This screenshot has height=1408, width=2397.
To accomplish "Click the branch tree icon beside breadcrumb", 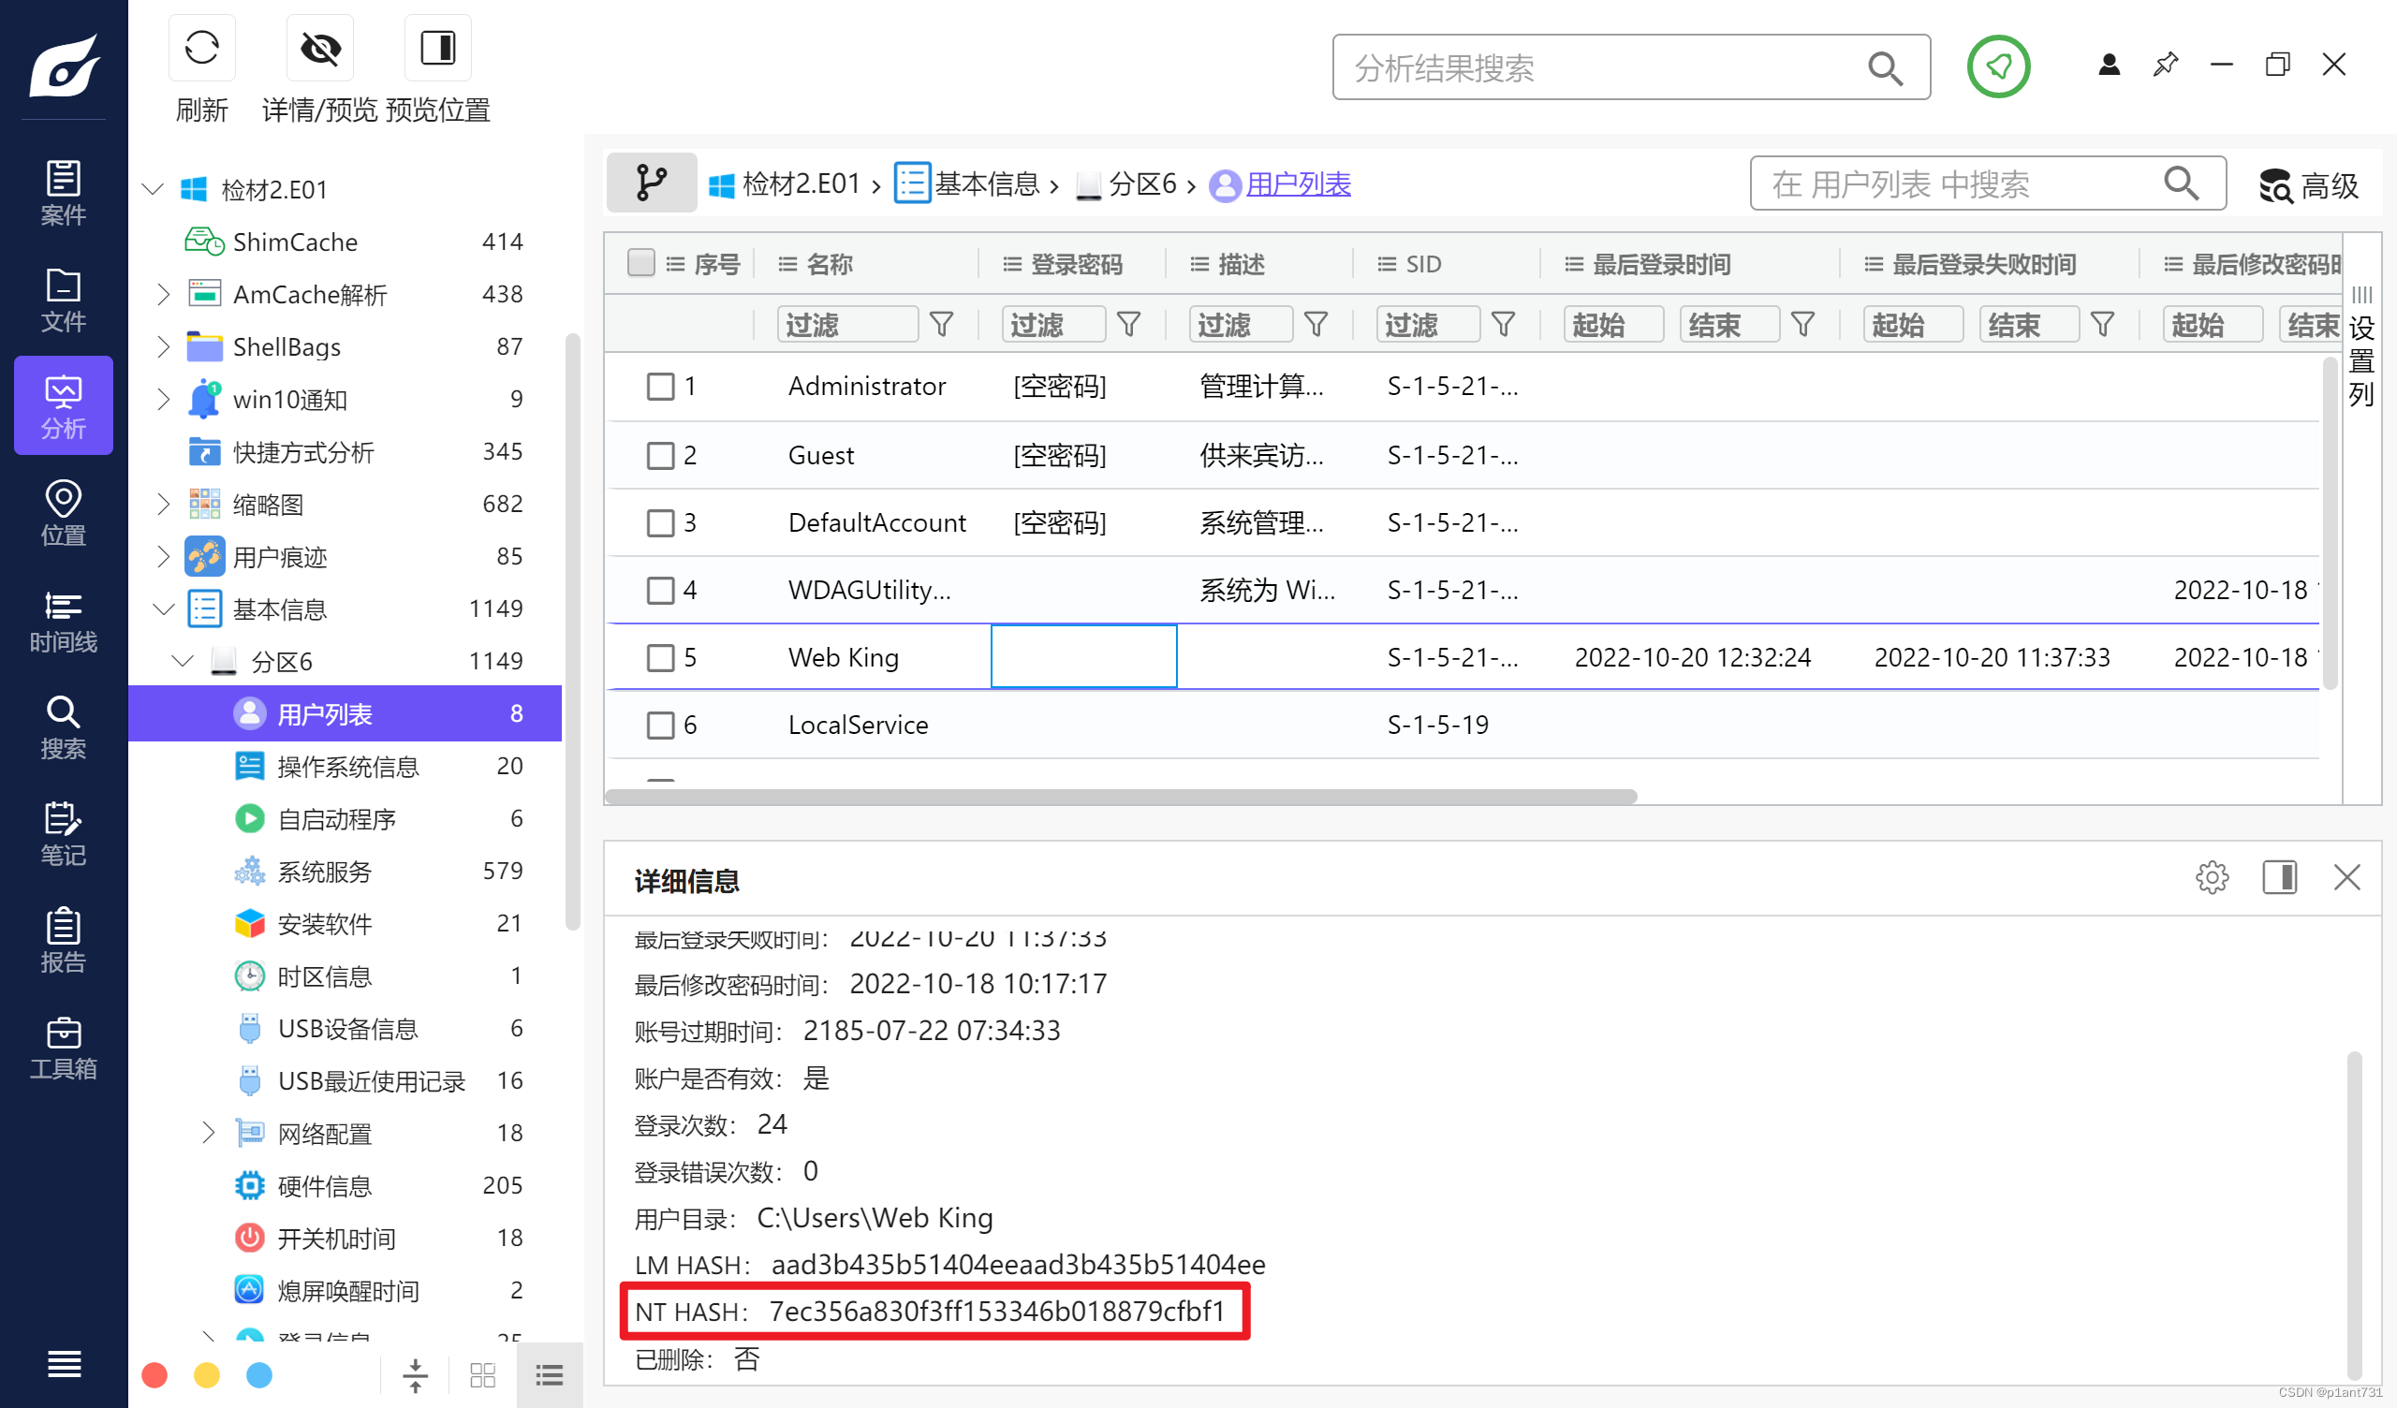I will [652, 183].
